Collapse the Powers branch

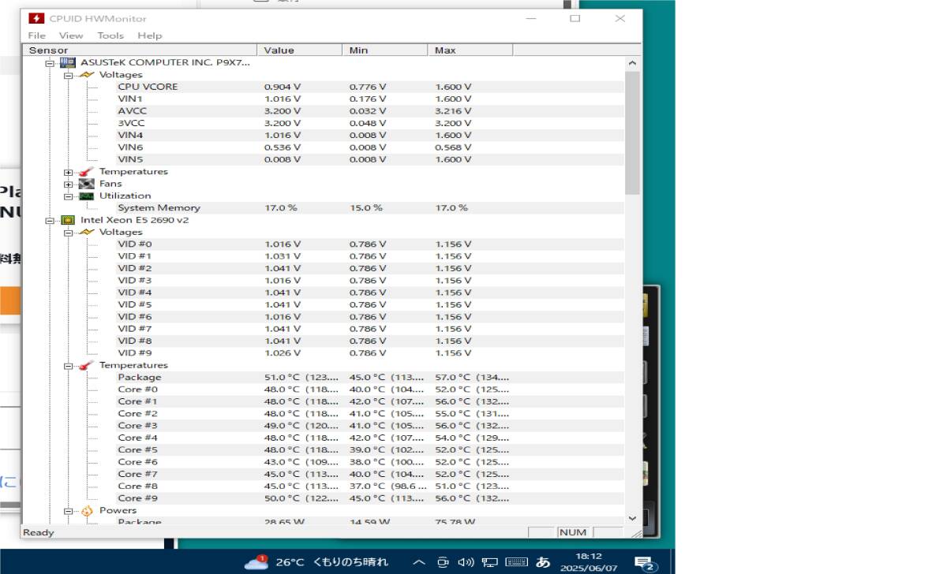point(69,510)
